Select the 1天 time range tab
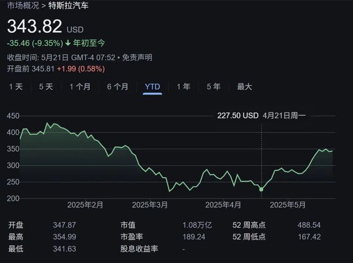Screen dimensions: 353x263 point(16,87)
